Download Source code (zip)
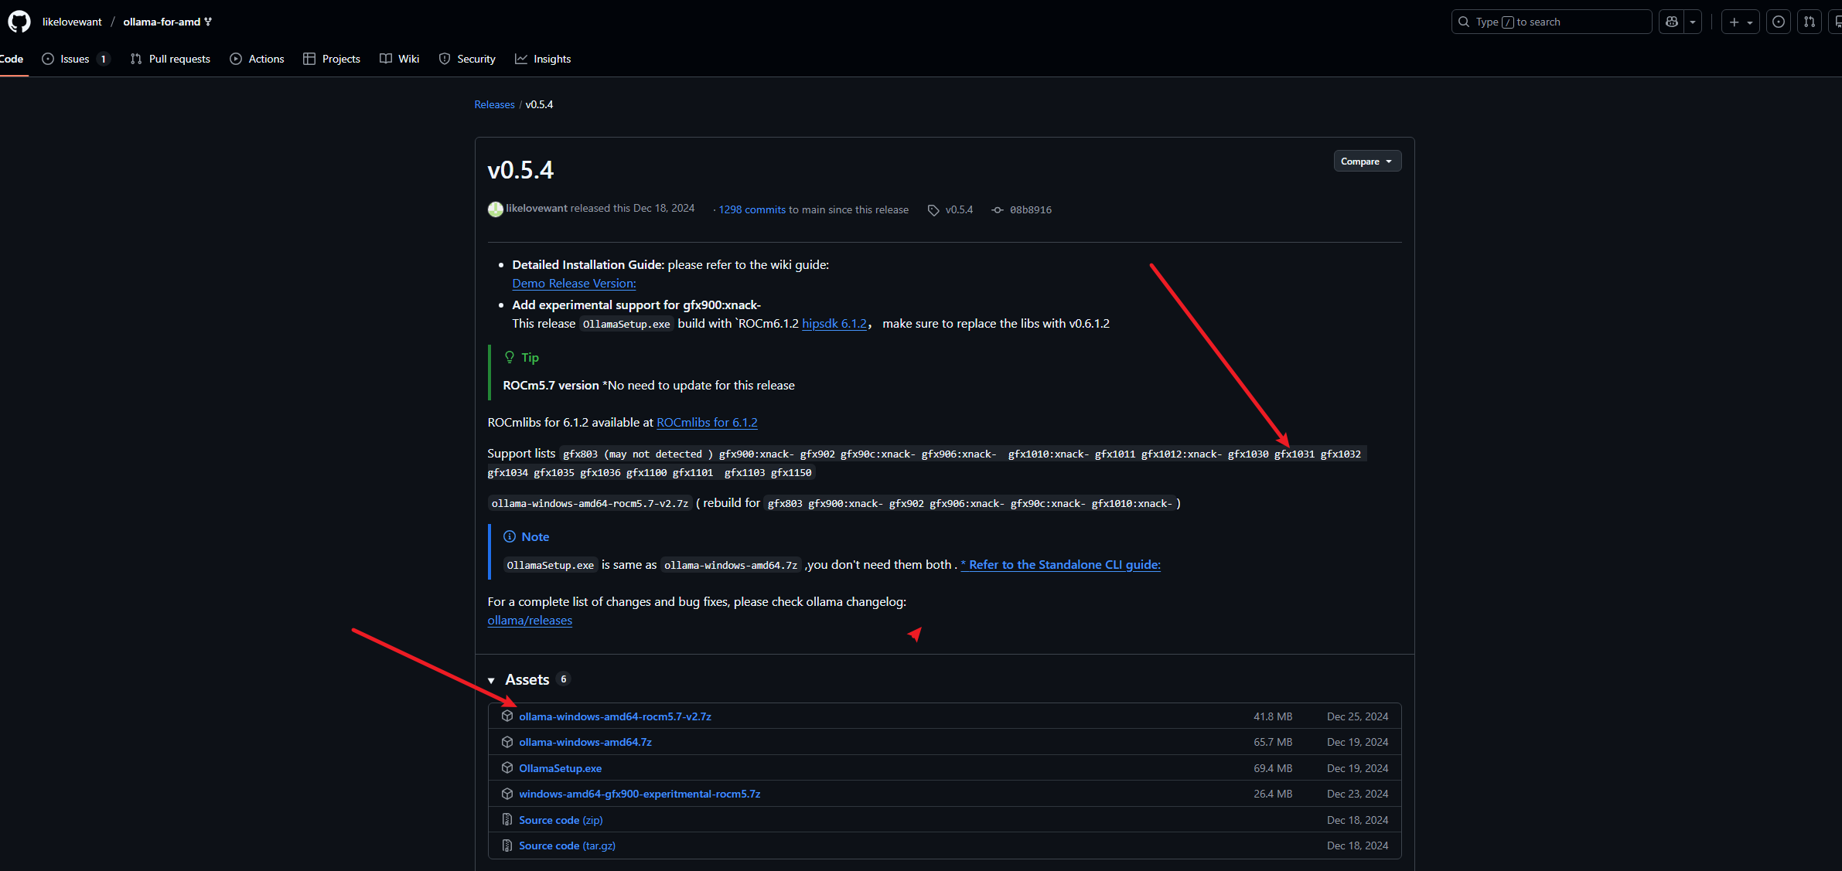This screenshot has height=871, width=1842. [x=560, y=820]
